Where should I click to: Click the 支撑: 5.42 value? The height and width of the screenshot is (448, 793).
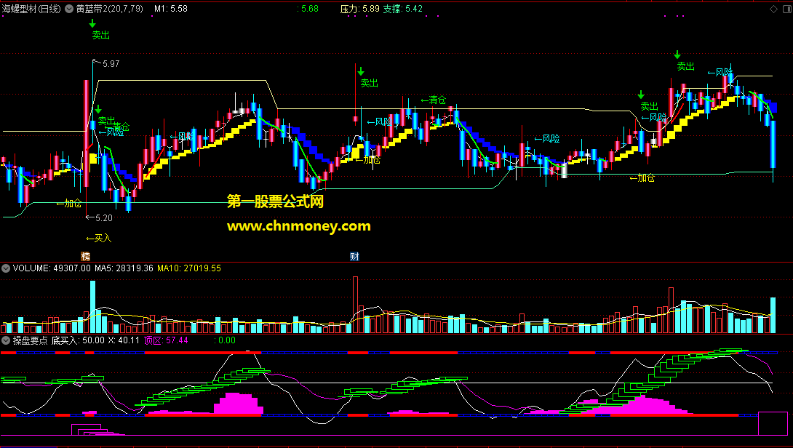click(x=402, y=9)
